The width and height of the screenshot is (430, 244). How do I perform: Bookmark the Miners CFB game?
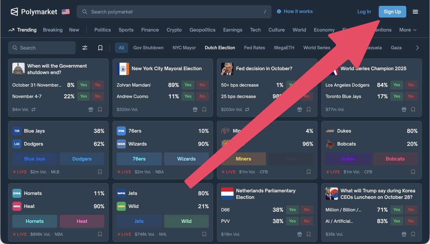click(x=309, y=172)
